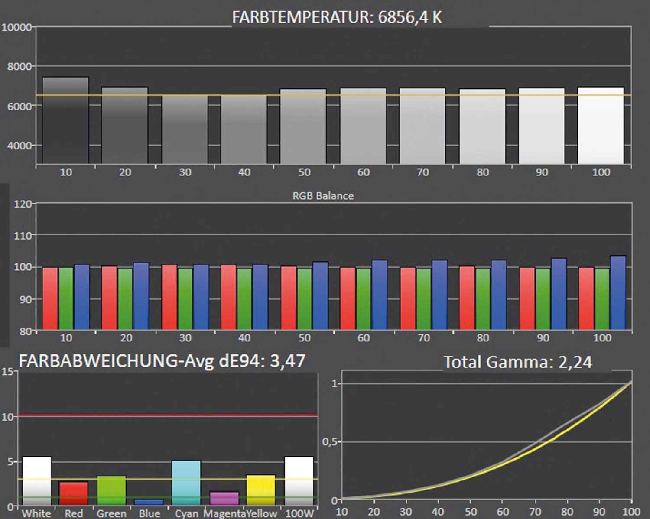Screen dimensions: 650x519
Task: Click the Total Gamma: 2,24 heading
Action: [x=518, y=362]
